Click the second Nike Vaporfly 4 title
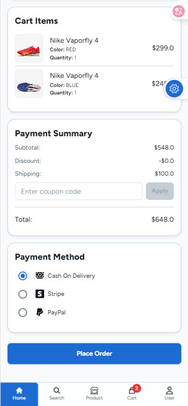The image size is (188, 406). (74, 76)
